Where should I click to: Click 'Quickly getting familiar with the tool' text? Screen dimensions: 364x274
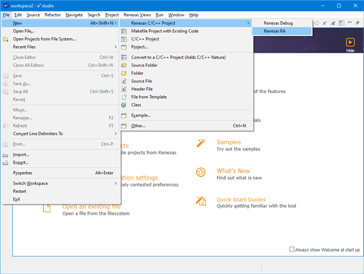[x=256, y=206]
